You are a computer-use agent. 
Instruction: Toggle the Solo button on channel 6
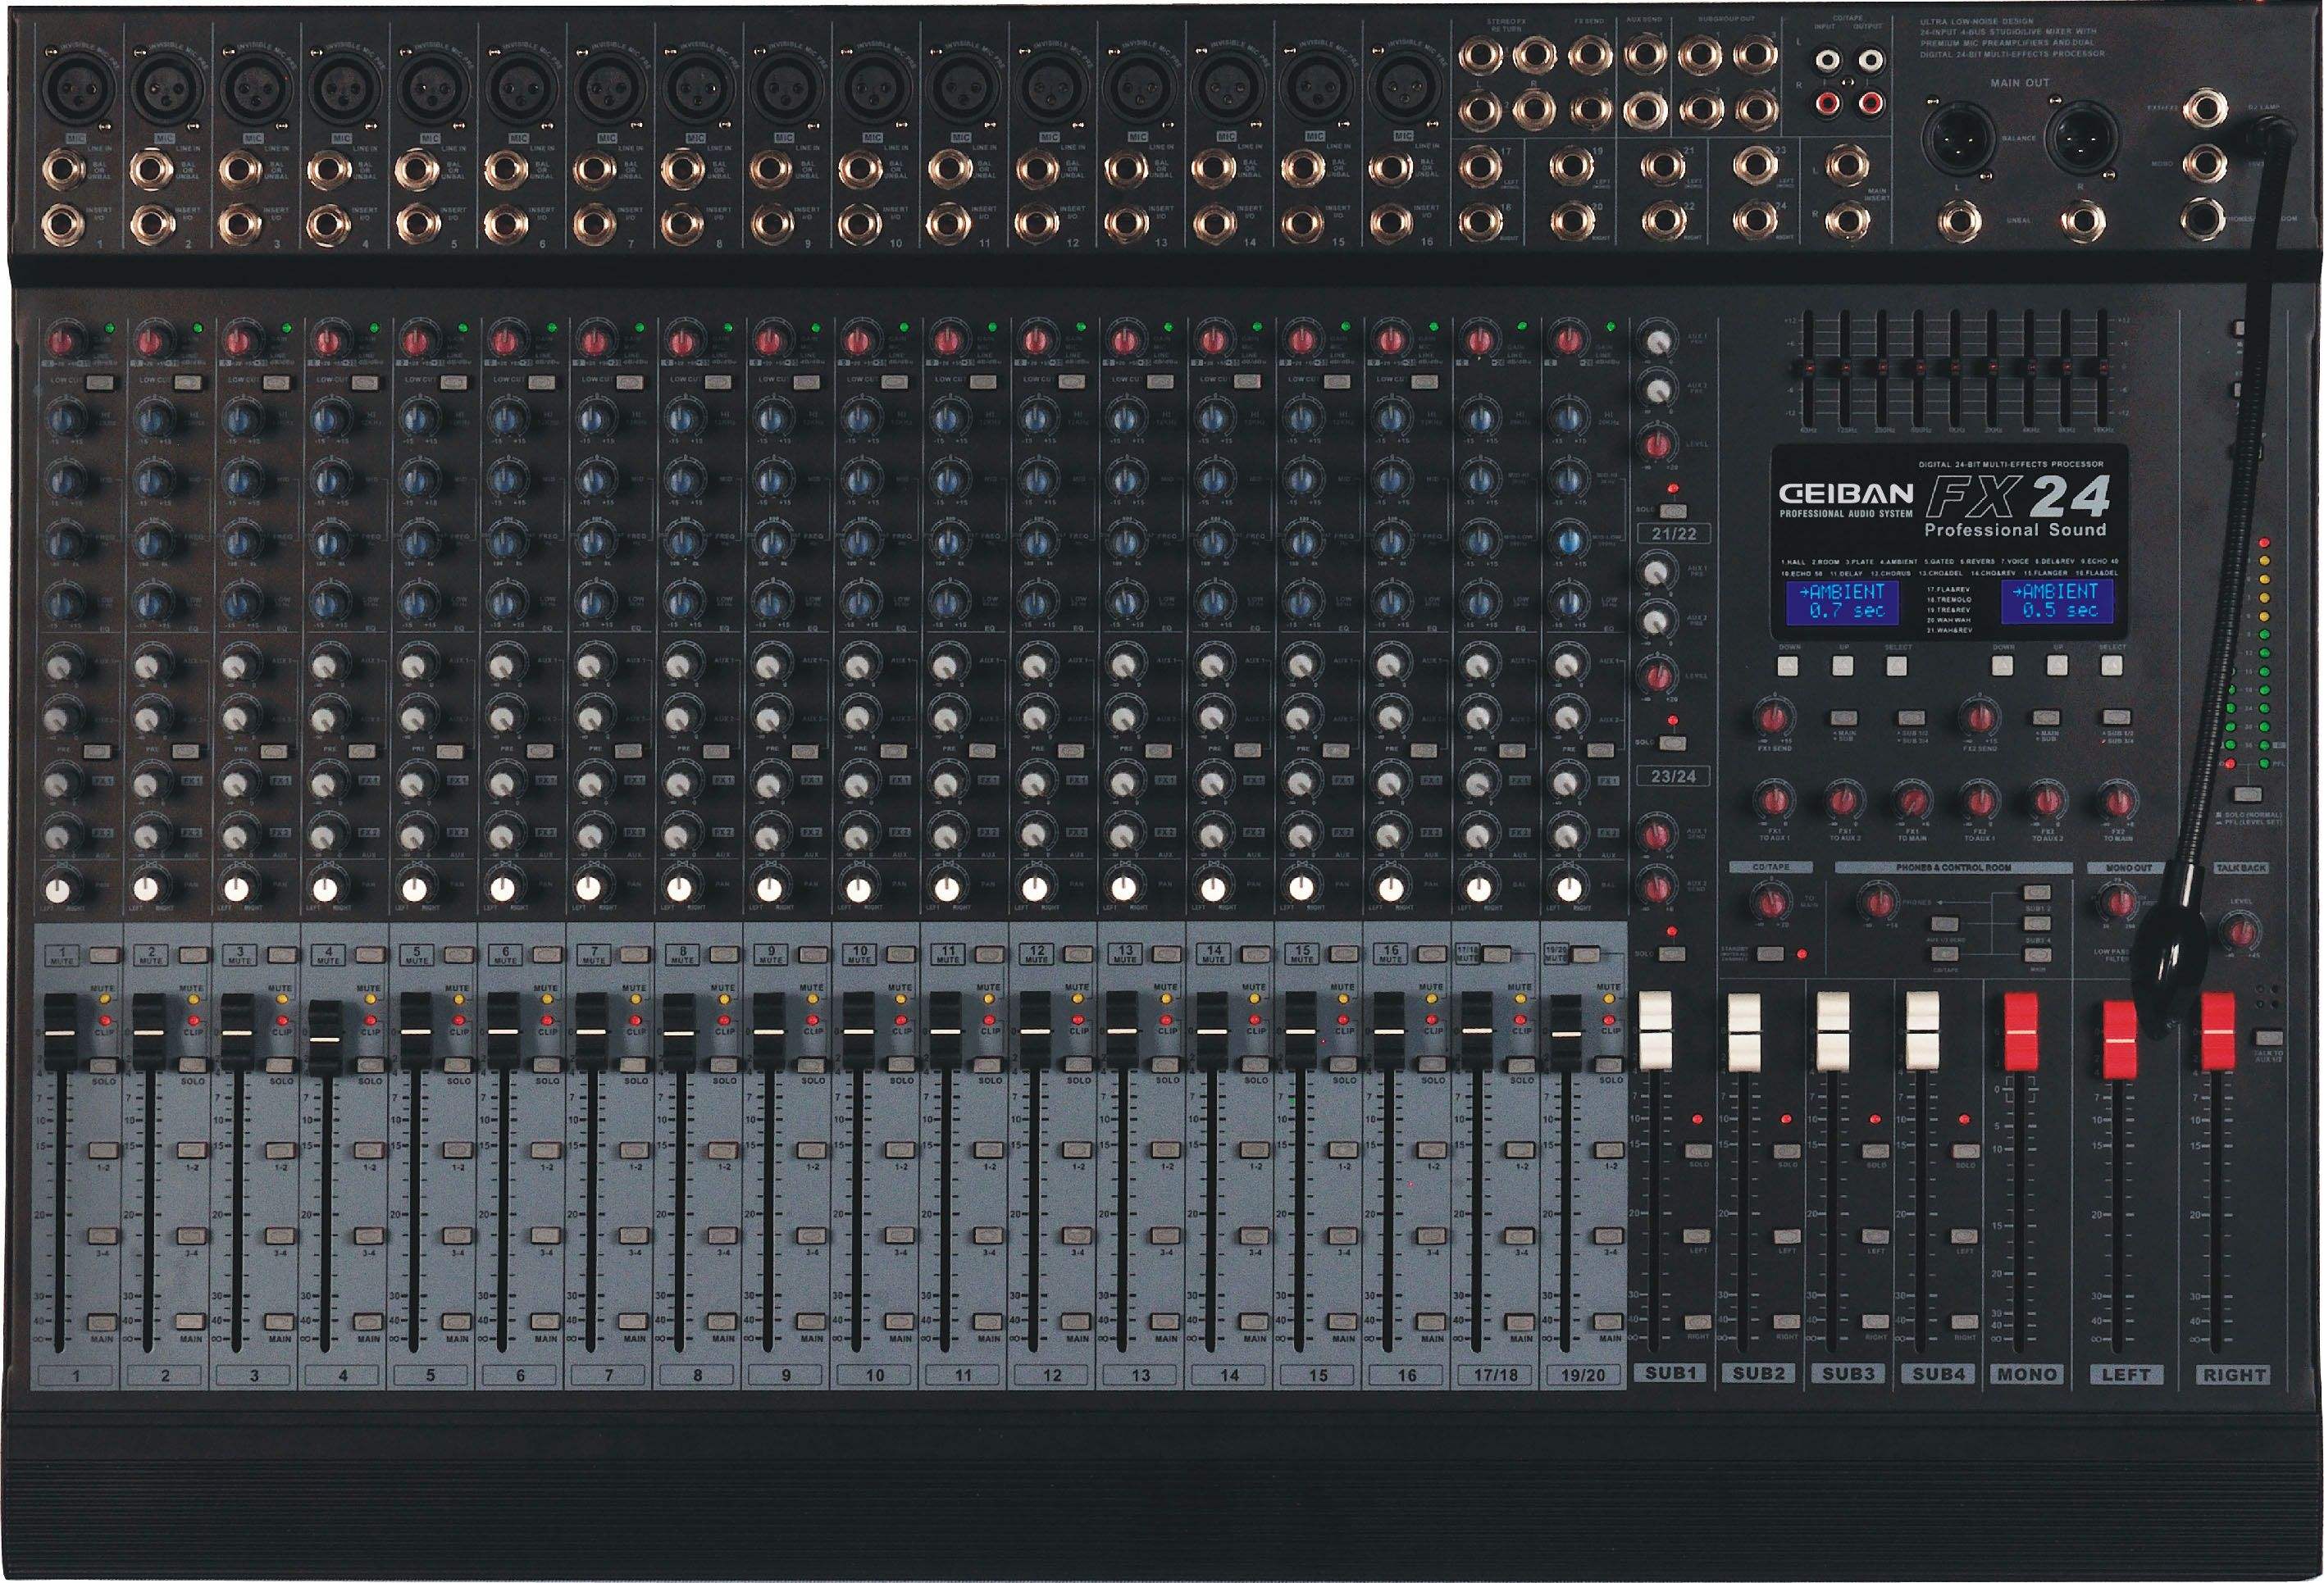click(x=545, y=1066)
